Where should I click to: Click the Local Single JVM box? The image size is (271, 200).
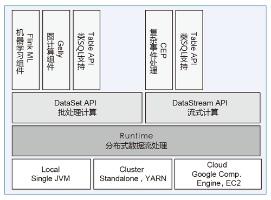[x=51, y=174]
